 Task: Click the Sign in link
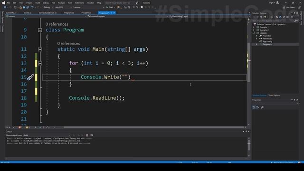(272, 3)
